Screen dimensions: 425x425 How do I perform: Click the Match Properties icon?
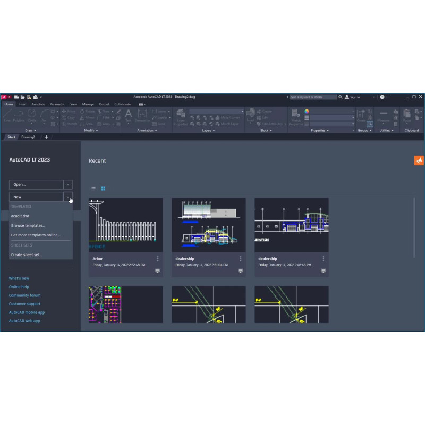tap(296, 116)
